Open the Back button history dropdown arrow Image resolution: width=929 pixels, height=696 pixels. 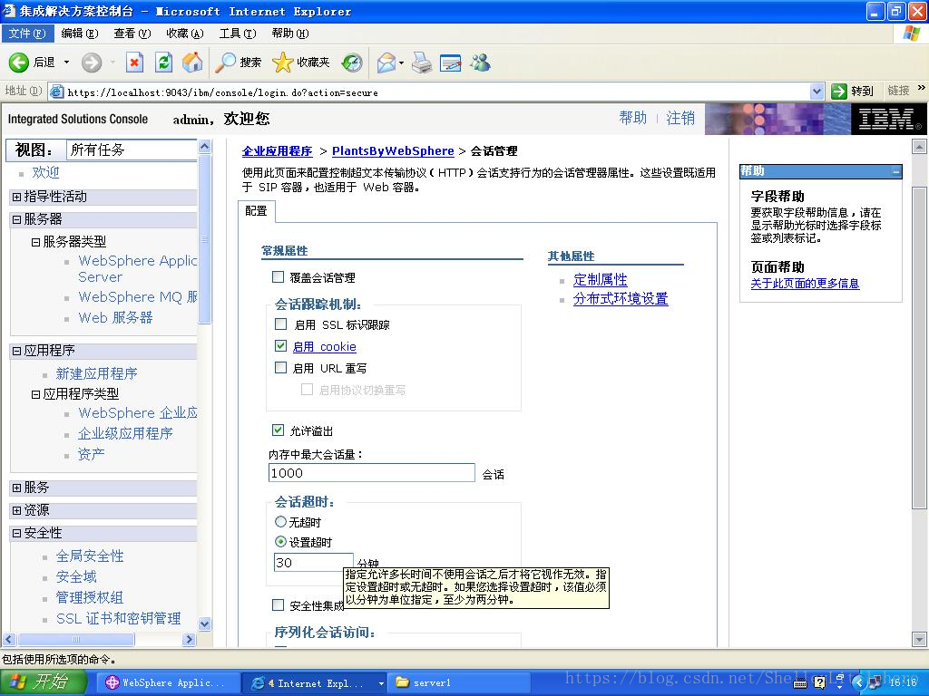tap(66, 63)
